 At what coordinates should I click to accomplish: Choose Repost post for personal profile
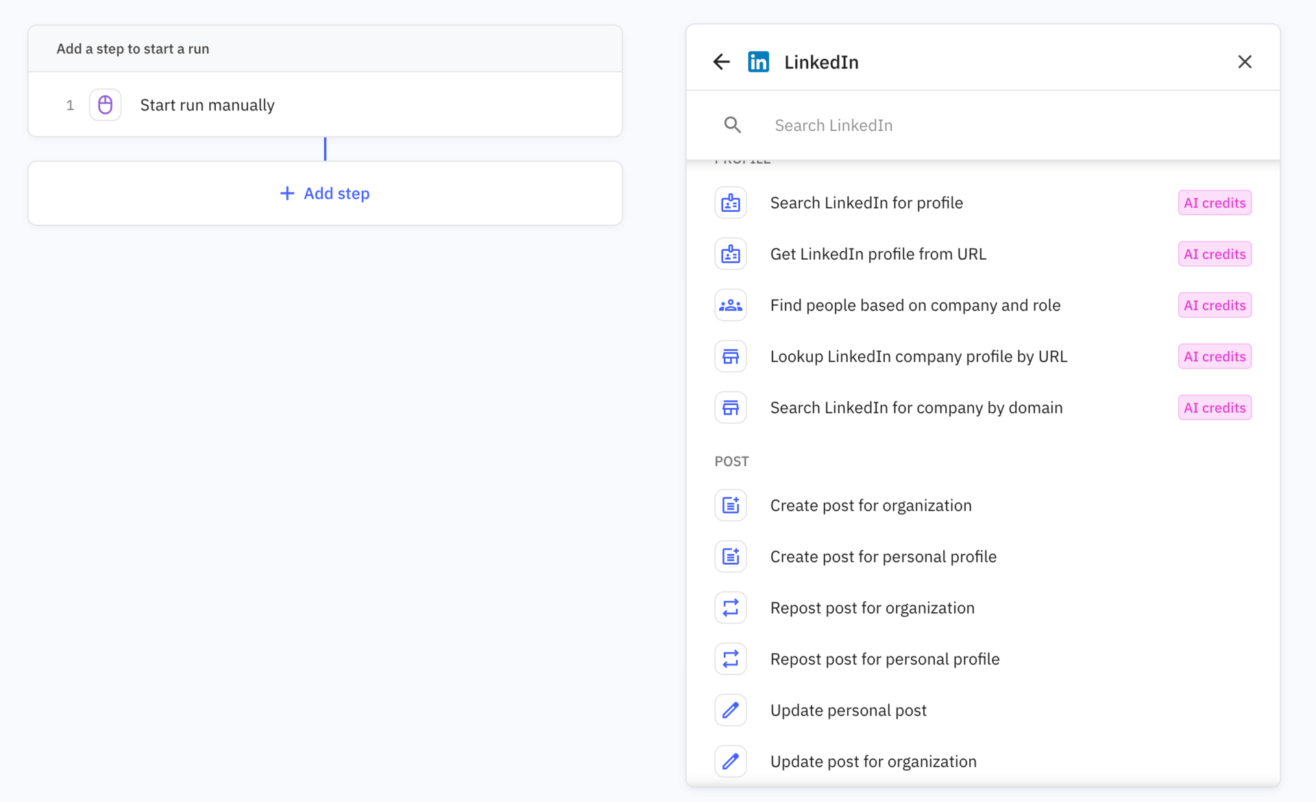[884, 659]
